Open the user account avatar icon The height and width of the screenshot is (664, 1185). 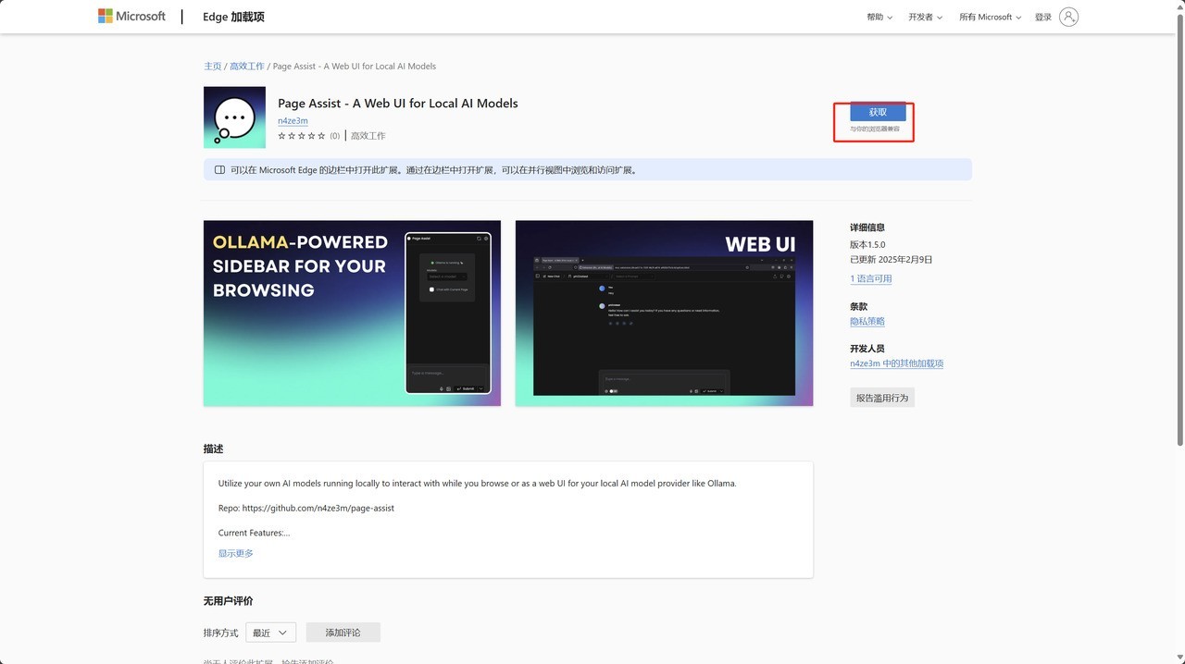pyautogui.click(x=1068, y=17)
